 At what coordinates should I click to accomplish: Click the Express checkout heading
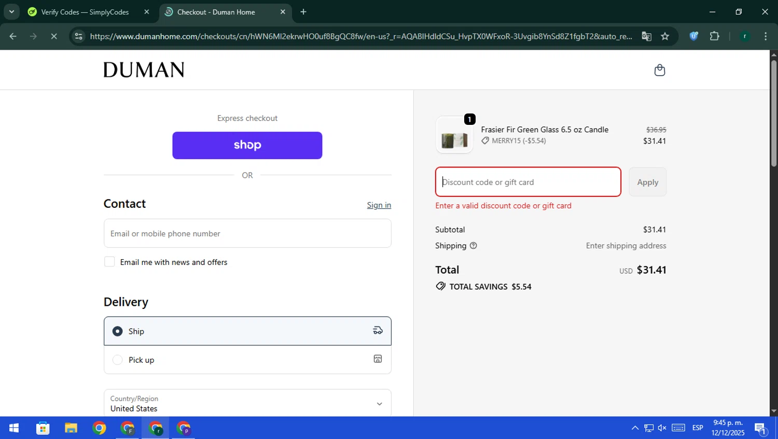coord(247,118)
